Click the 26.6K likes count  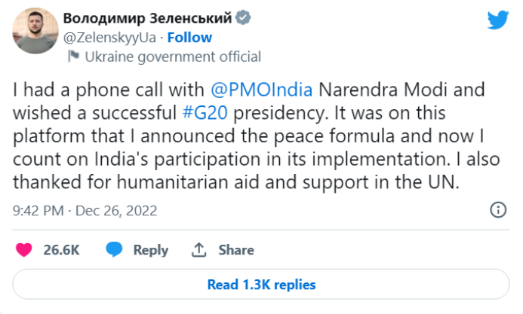63,250
